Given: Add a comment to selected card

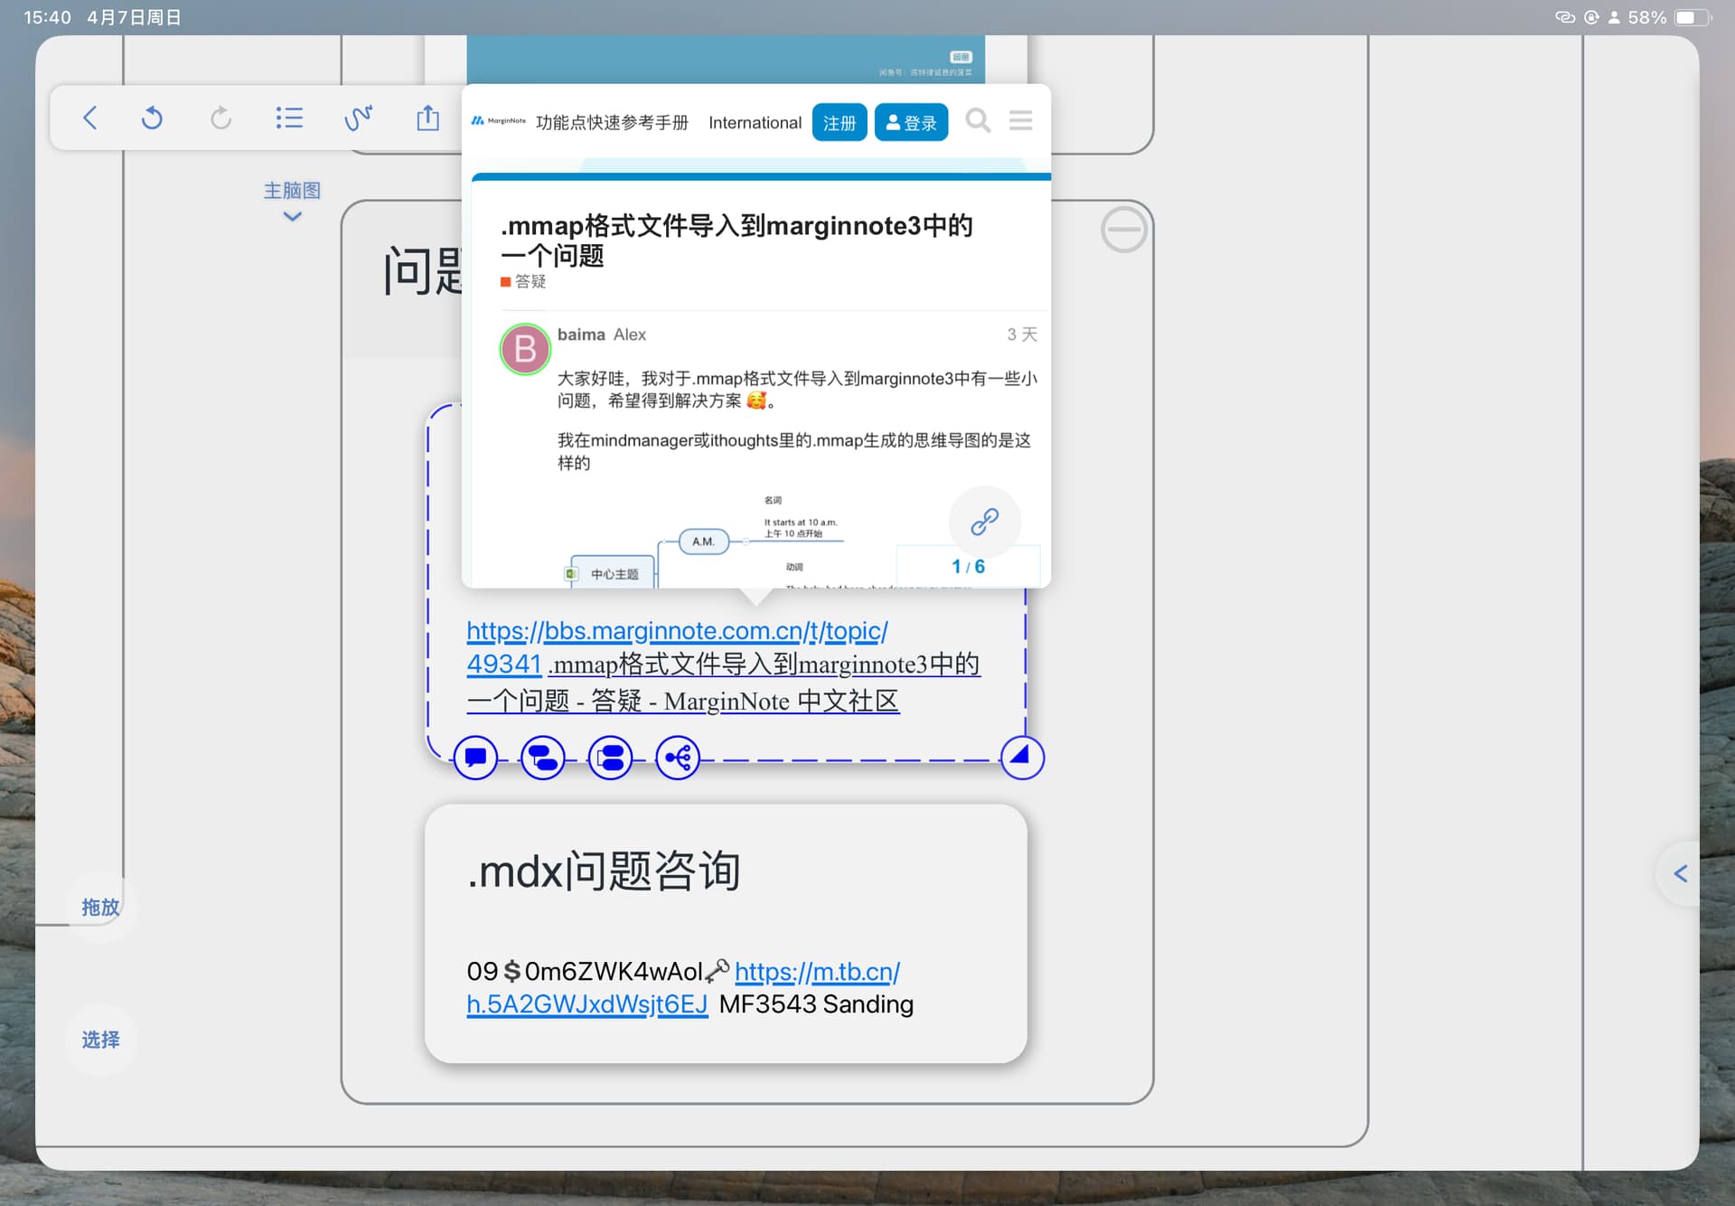Looking at the screenshot, I should 475,758.
